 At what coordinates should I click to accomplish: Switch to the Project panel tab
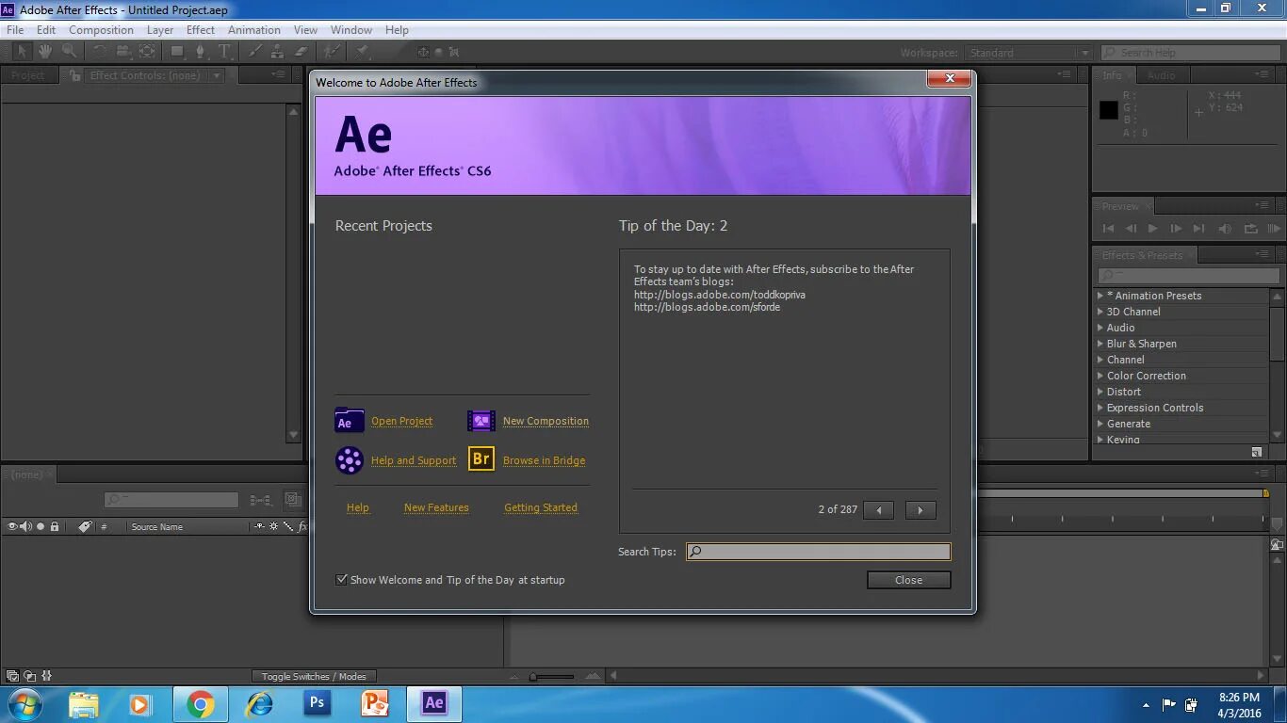pos(28,75)
